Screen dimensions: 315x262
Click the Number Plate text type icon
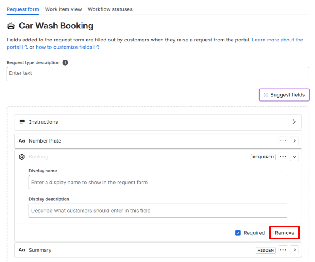[22, 141]
